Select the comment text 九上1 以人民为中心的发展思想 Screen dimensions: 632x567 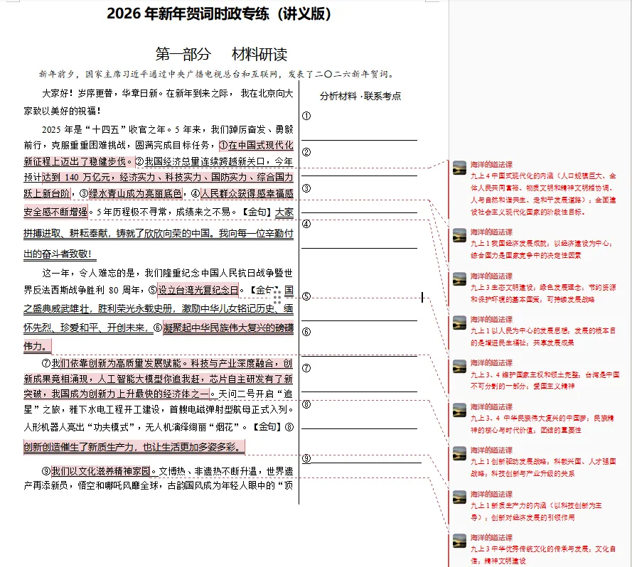tap(543, 337)
